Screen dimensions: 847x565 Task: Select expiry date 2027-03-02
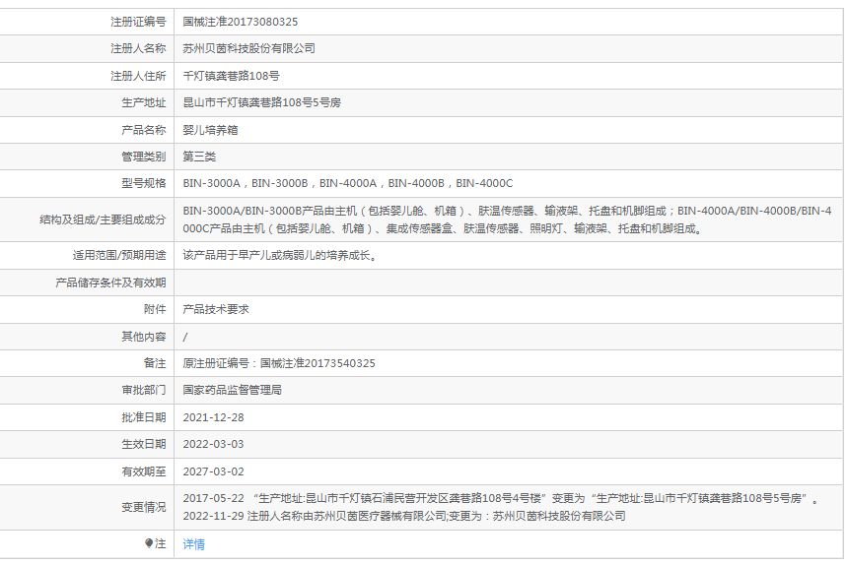[x=213, y=471]
